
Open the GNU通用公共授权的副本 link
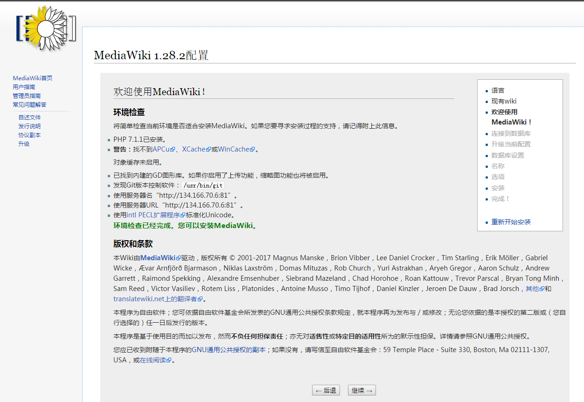click(229, 350)
